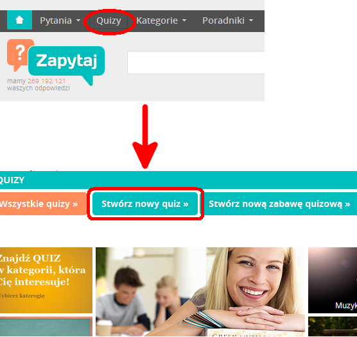The image size is (357, 337).
Task: Click the 269 192 121 answers counter
Action: click(x=47, y=81)
